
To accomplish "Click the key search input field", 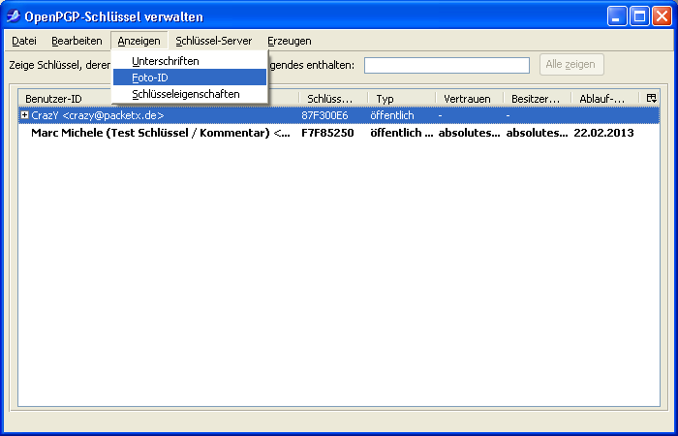I will click(447, 65).
